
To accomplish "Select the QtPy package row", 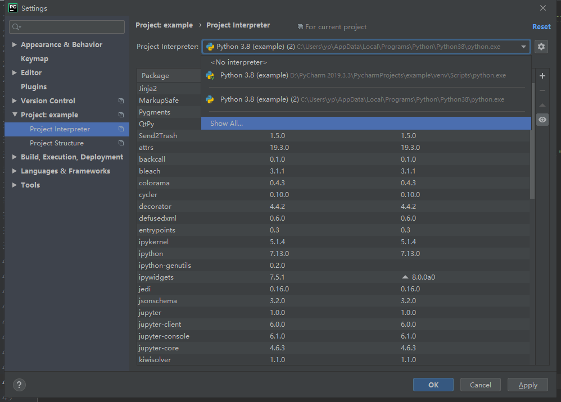I will 169,124.
